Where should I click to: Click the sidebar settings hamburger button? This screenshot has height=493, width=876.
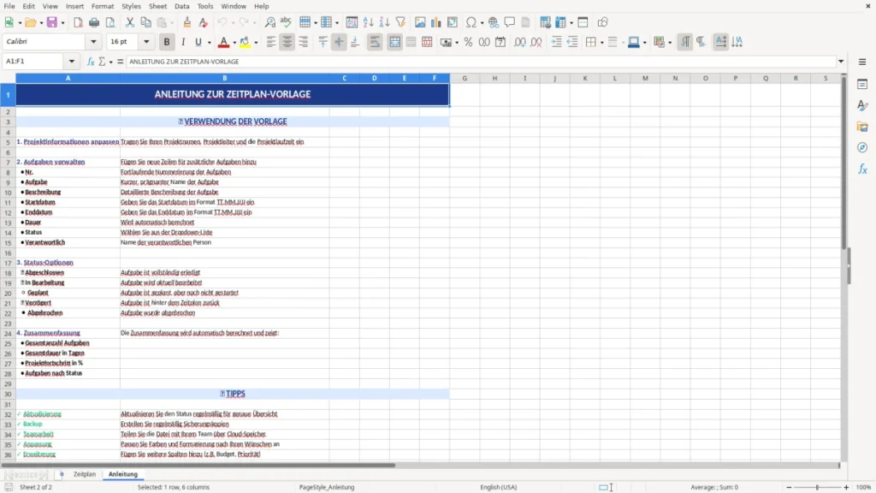[x=862, y=62]
